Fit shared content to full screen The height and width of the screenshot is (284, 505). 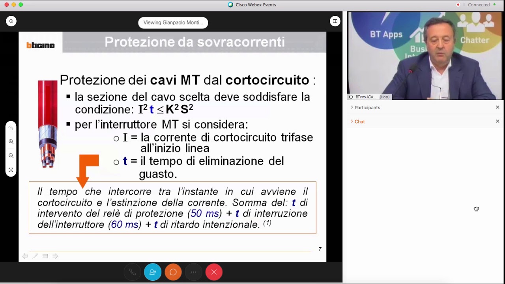[11, 170]
